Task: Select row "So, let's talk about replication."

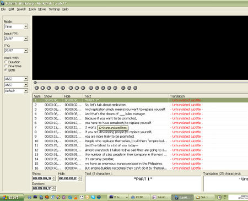Action: point(141,105)
